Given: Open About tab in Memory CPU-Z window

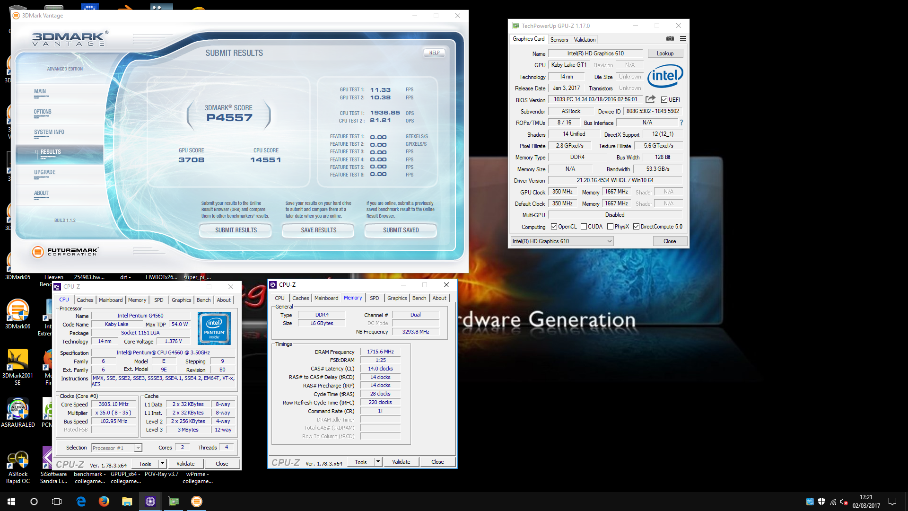Looking at the screenshot, I should click(439, 298).
